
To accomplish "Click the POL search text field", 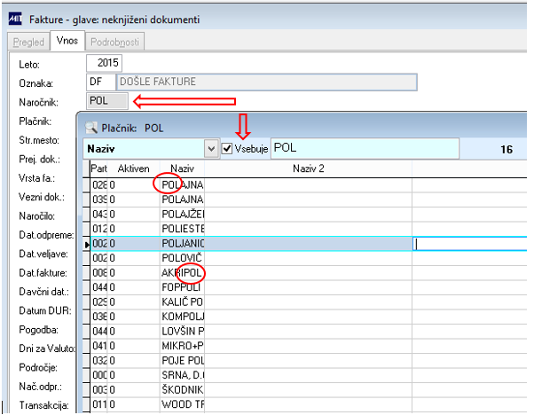I will [x=365, y=148].
